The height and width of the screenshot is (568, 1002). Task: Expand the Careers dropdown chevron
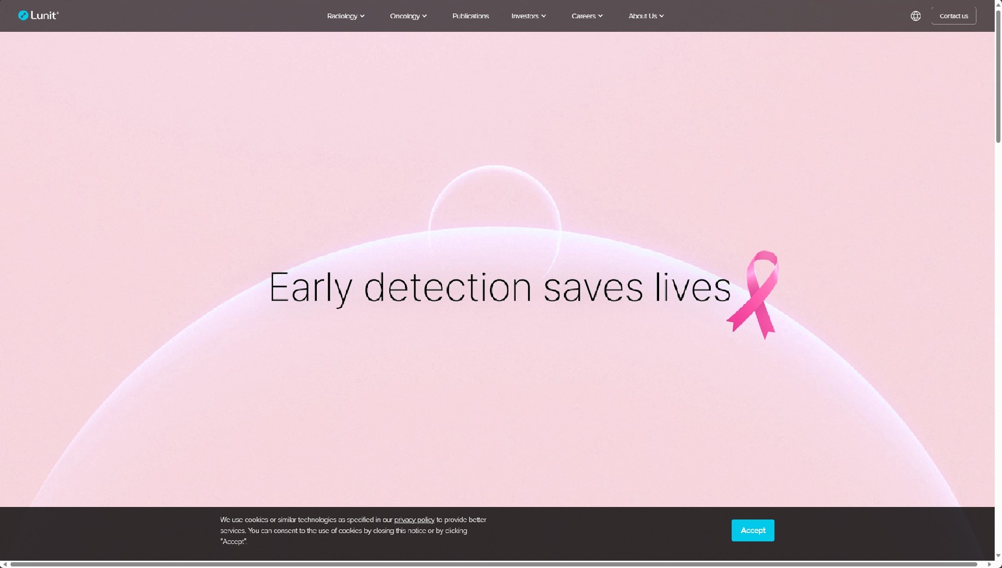coord(600,16)
